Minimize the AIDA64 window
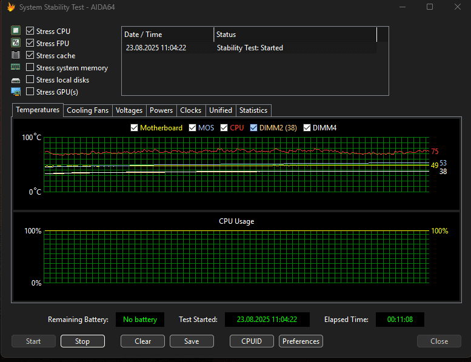Screen dimensions: 471x362 tap(403, 7)
